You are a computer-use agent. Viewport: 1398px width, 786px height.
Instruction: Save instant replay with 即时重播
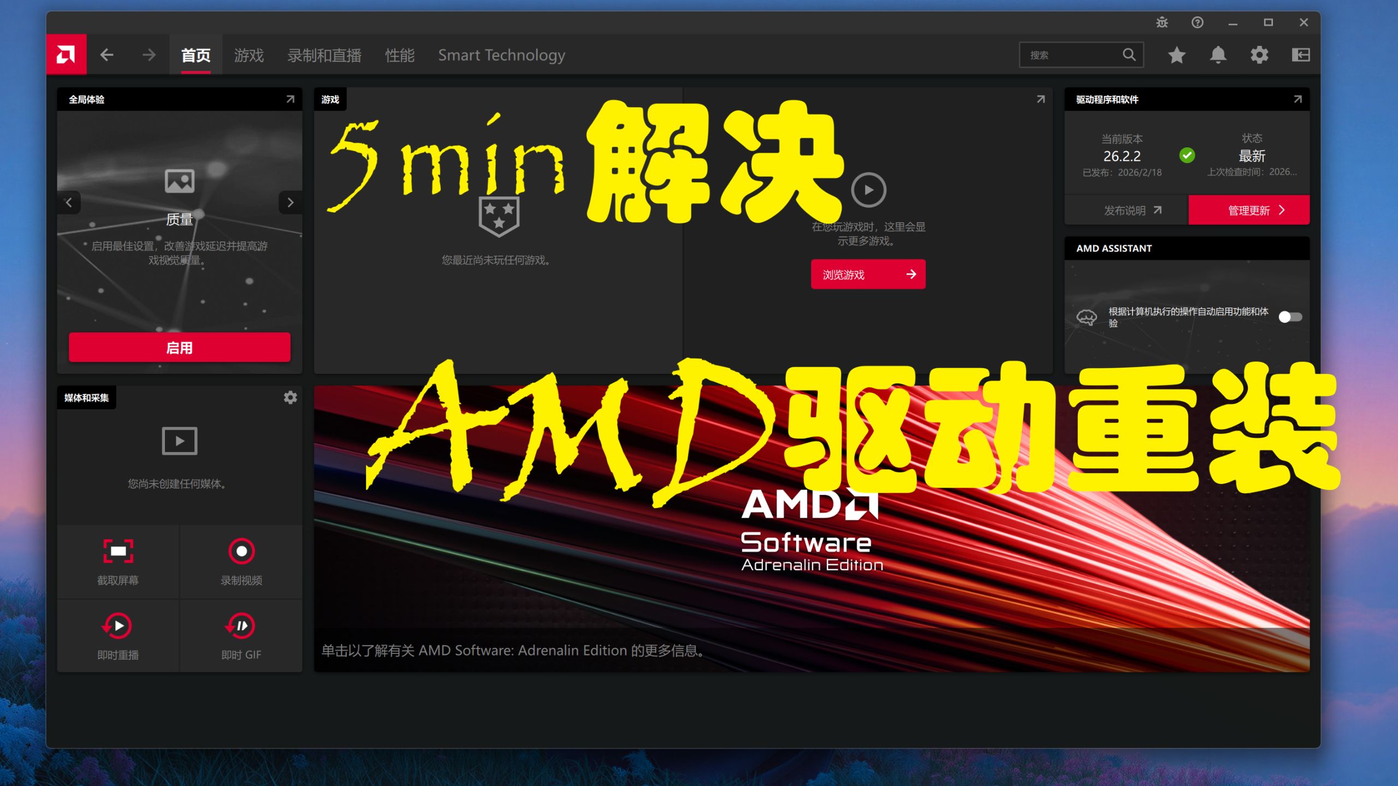(x=118, y=636)
